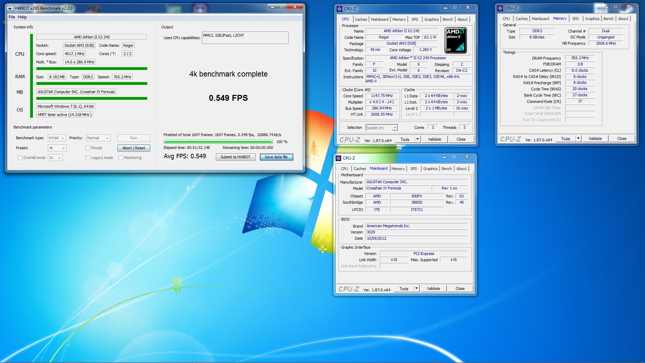Image resolution: width=645 pixels, height=363 pixels.
Task: Enable the Monitoring checkbox
Action: pos(121,158)
